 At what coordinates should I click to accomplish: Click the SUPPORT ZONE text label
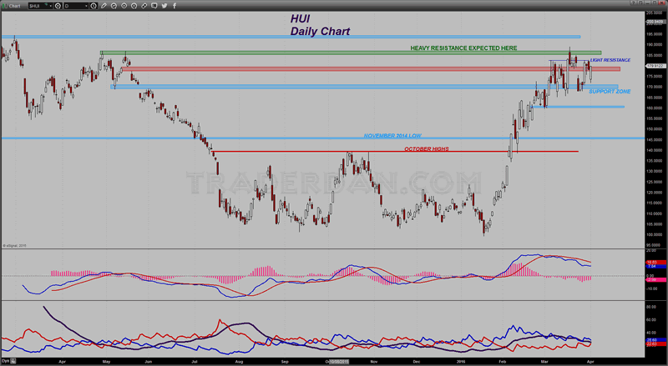pyautogui.click(x=609, y=91)
